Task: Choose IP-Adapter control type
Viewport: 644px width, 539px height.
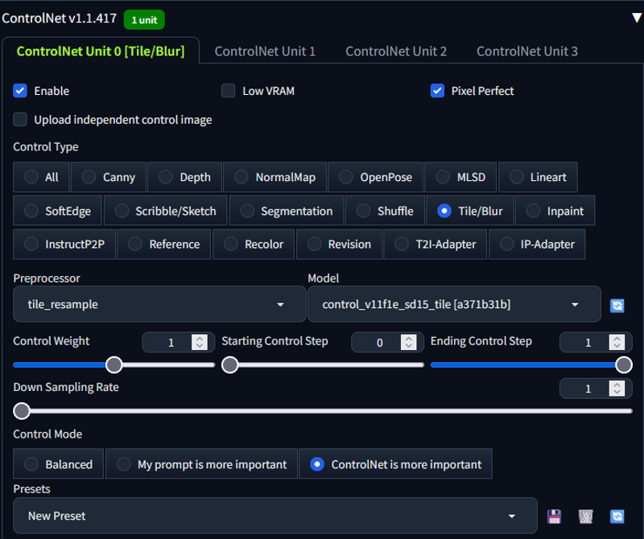Action: tap(537, 245)
